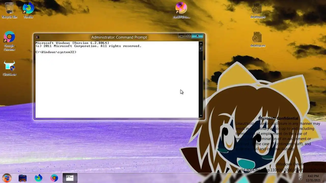326x183 pixels.
Task: Click the network tray icon
Action: [x=300, y=178]
